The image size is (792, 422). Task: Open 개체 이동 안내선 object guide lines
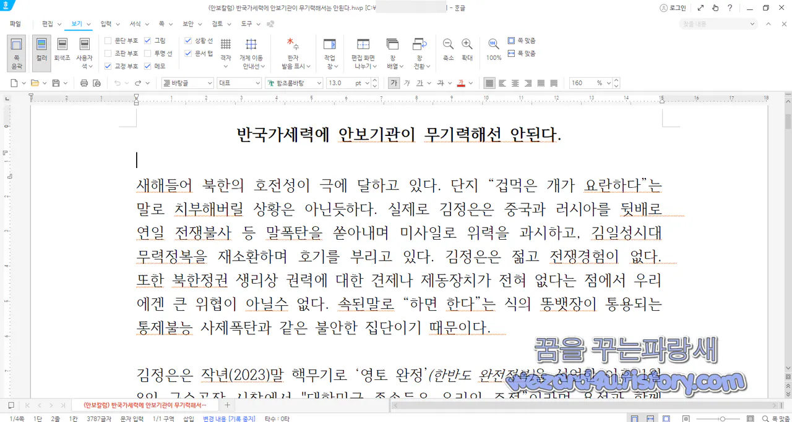click(x=251, y=53)
